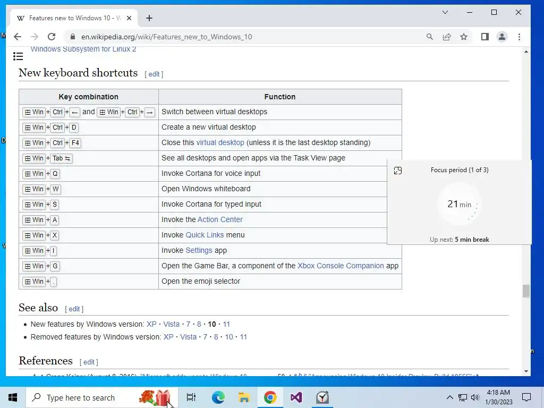Open the address bar zoom/search icon
This screenshot has width=544, height=408.
coord(429,37)
